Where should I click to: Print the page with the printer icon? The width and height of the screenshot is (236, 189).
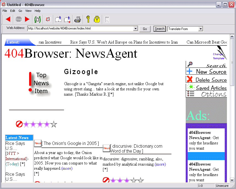(x=77, y=20)
